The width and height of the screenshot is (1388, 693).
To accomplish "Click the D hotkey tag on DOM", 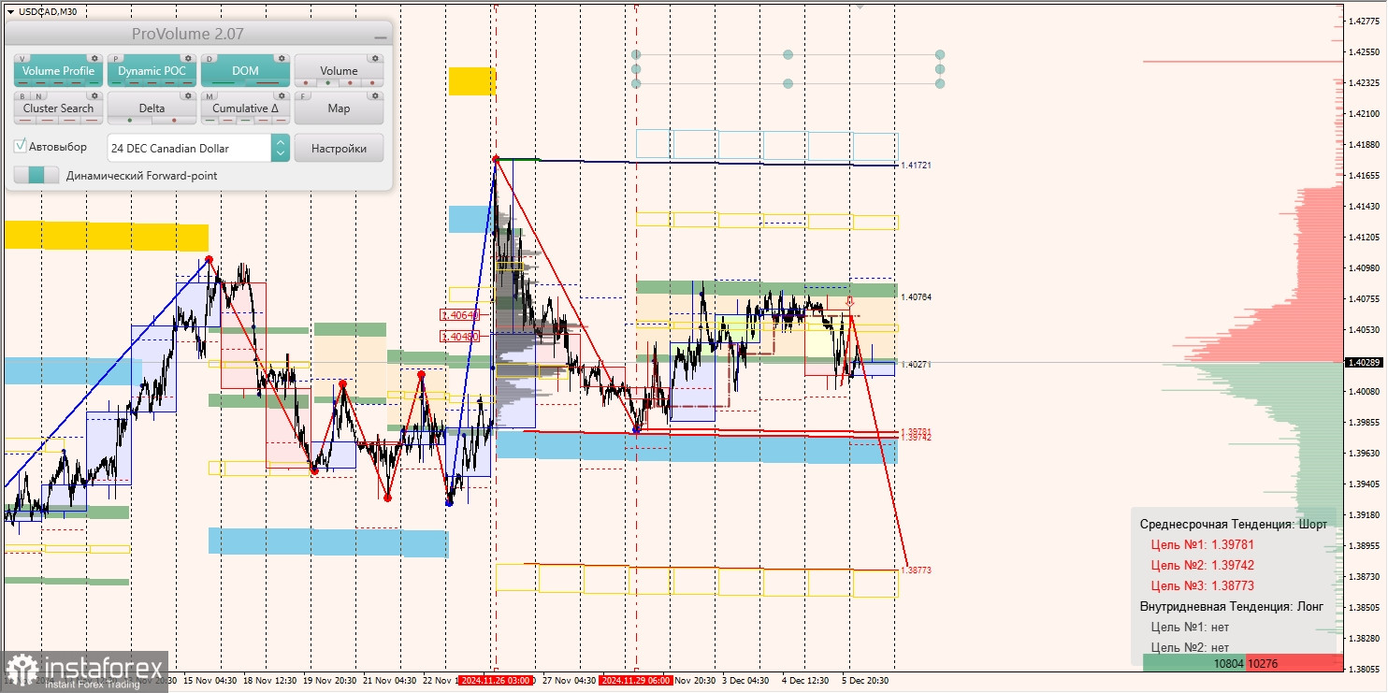I will click(210, 58).
